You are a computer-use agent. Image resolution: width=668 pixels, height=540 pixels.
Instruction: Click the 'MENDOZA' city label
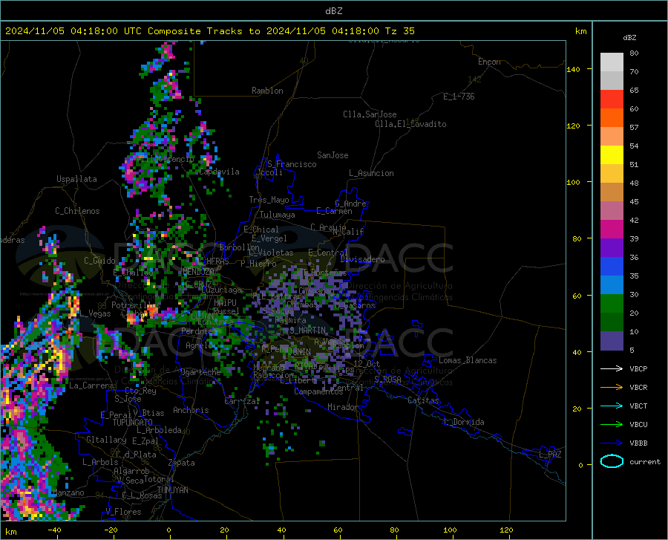(x=198, y=272)
